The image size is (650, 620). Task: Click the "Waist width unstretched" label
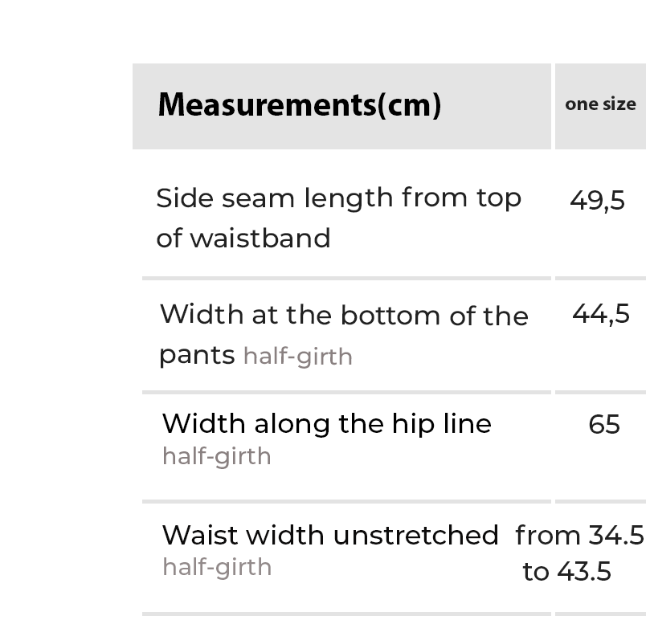tap(330, 535)
